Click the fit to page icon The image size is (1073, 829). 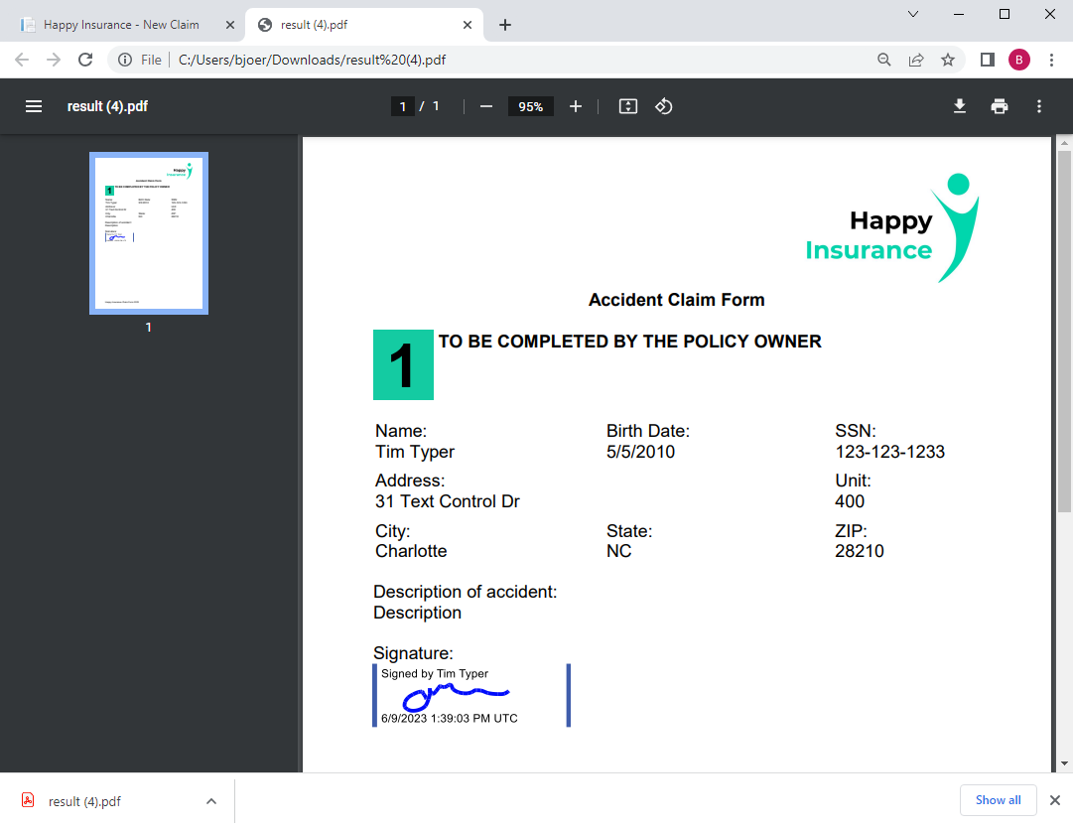click(x=628, y=106)
